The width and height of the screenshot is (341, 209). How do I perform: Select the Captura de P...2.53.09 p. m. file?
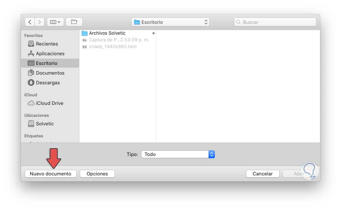[118, 40]
